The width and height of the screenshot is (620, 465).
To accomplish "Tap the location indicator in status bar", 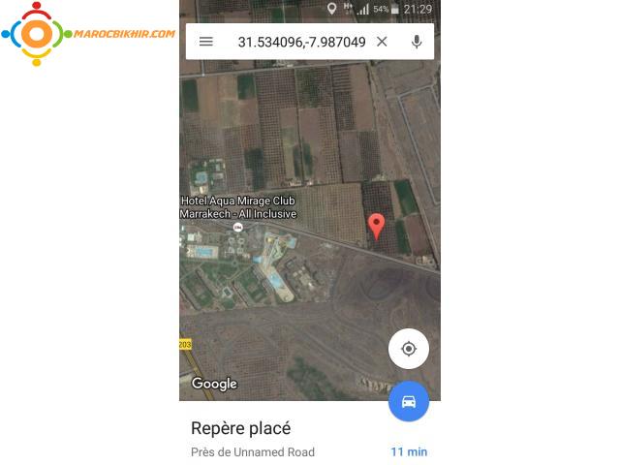I will (331, 9).
